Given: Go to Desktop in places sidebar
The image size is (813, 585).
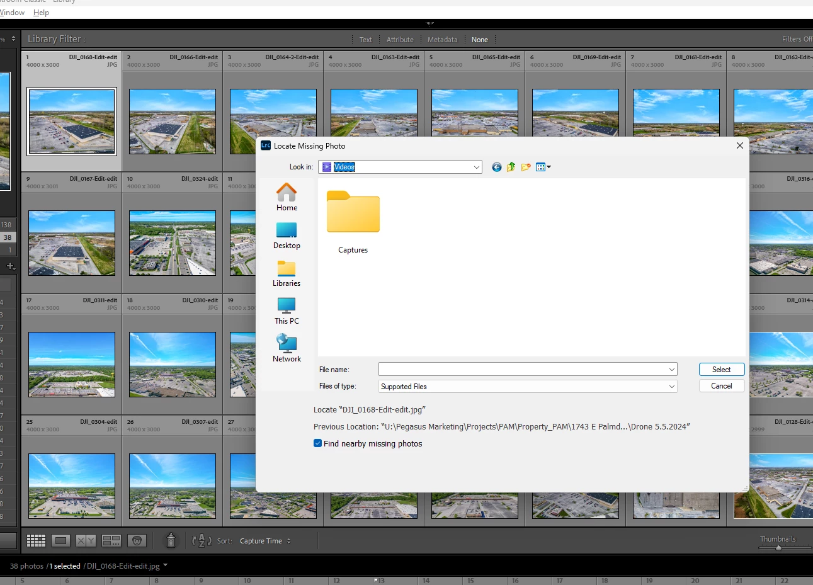Looking at the screenshot, I should (287, 236).
